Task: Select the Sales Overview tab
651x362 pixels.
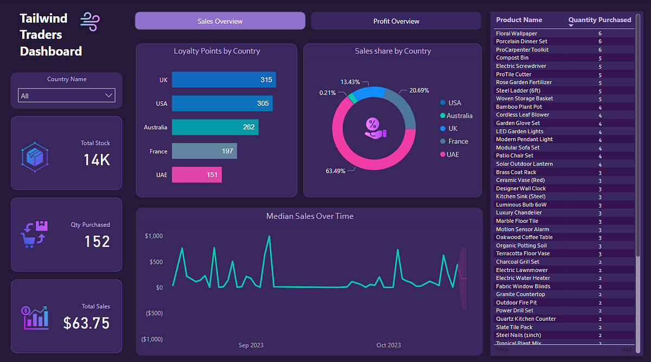Action: (220, 21)
